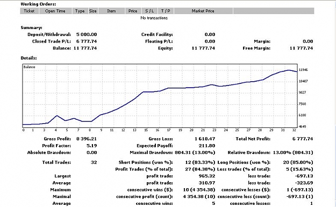Click consecutive losses value 1 (-697.13)
Screen dimensions: 336x207
301,190
